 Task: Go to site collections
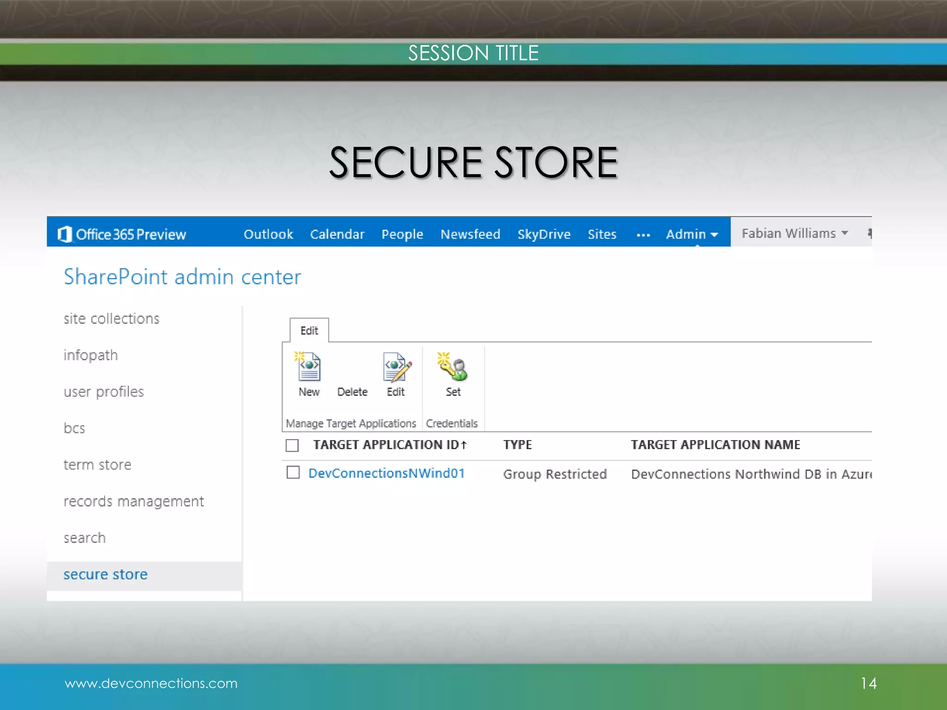(x=111, y=318)
